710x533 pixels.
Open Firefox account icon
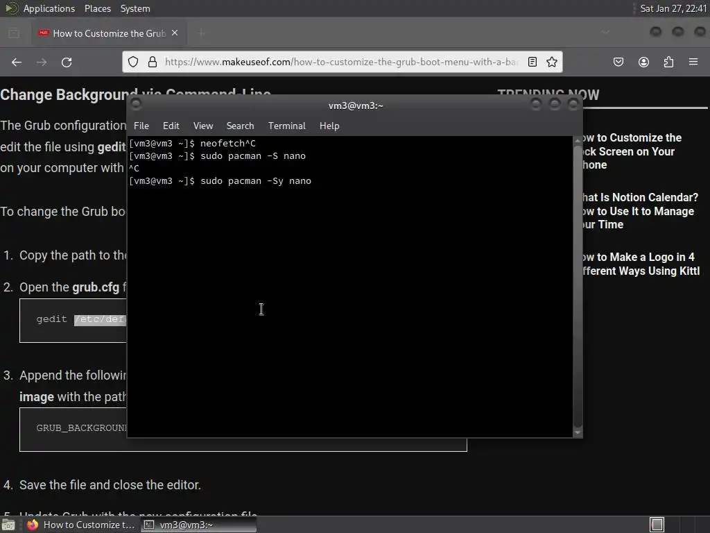coord(643,62)
